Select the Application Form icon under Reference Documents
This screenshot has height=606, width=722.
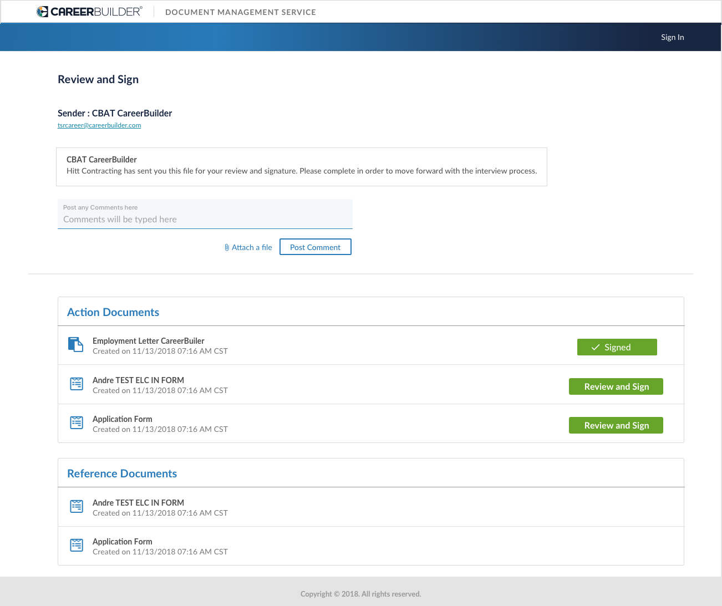click(77, 545)
